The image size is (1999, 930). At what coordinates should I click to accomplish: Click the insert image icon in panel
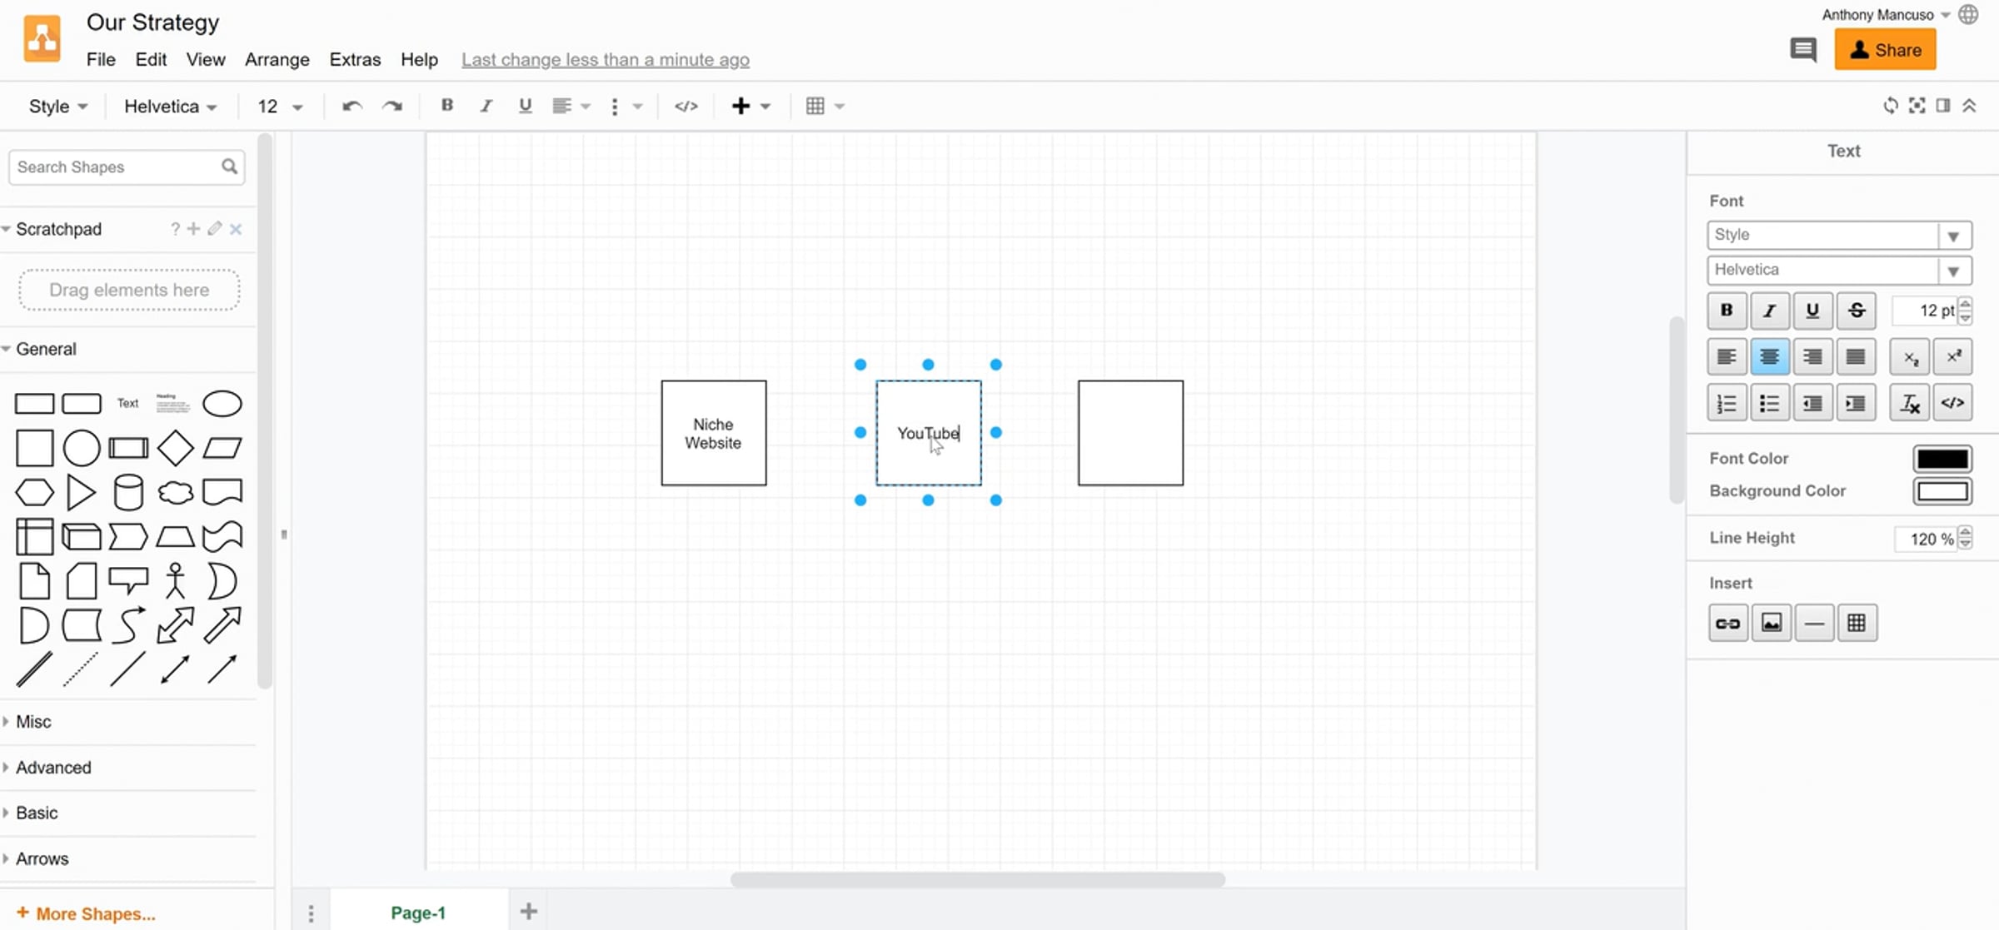(x=1771, y=623)
